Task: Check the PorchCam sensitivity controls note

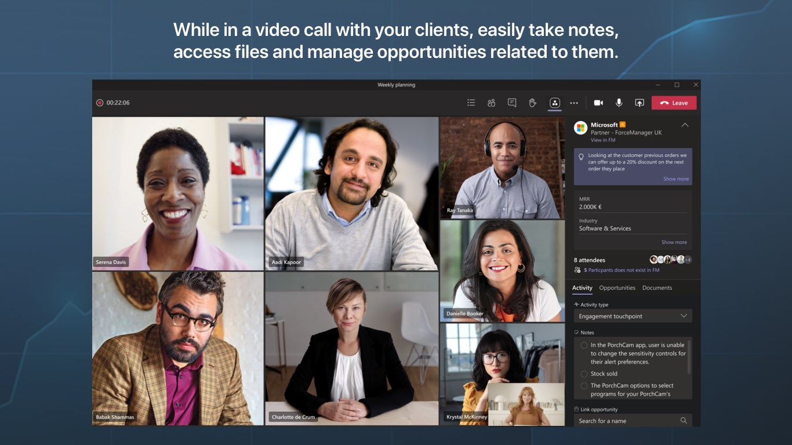Action: [584, 345]
